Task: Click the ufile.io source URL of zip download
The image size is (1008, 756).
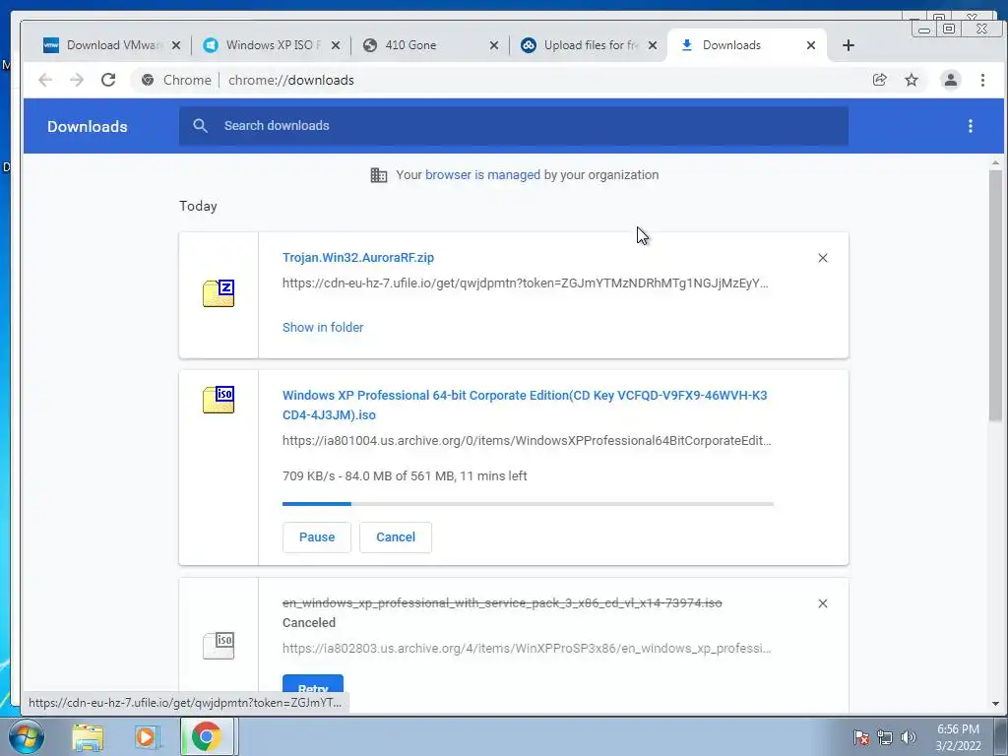Action: coord(526,283)
